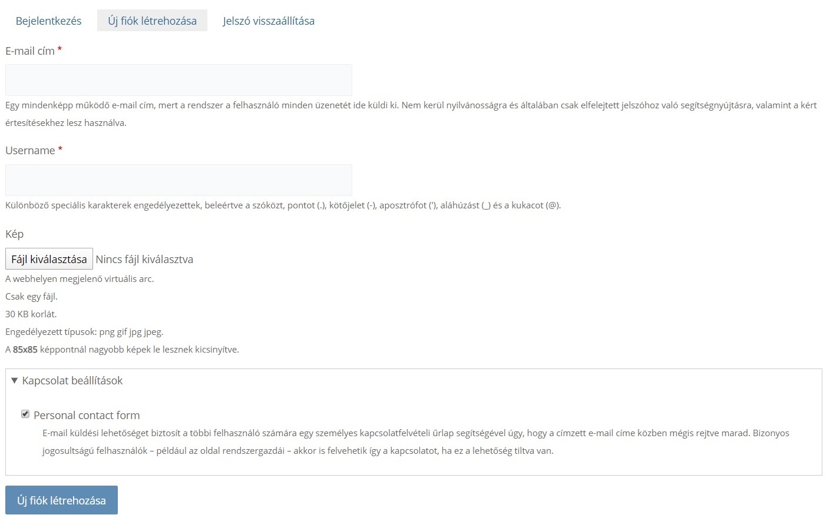
Task: Click into the Username text box
Action: pyautogui.click(x=178, y=180)
